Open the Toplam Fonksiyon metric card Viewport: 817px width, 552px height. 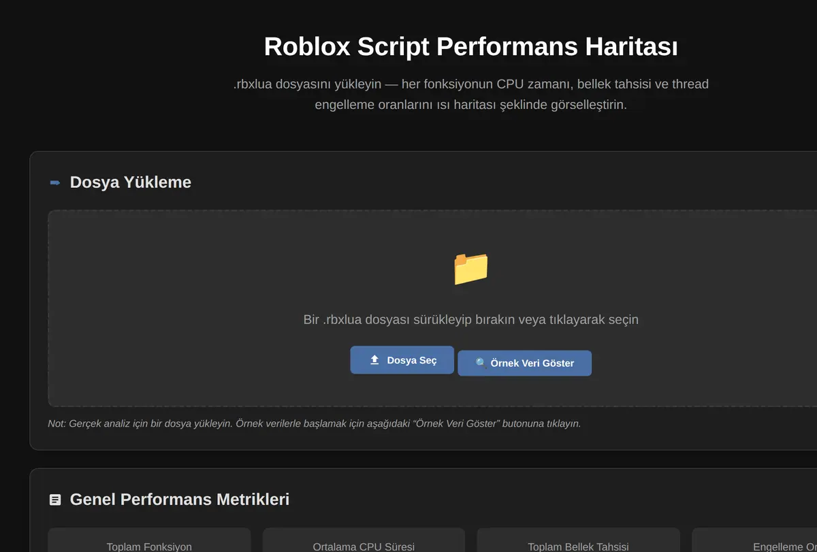click(x=149, y=540)
